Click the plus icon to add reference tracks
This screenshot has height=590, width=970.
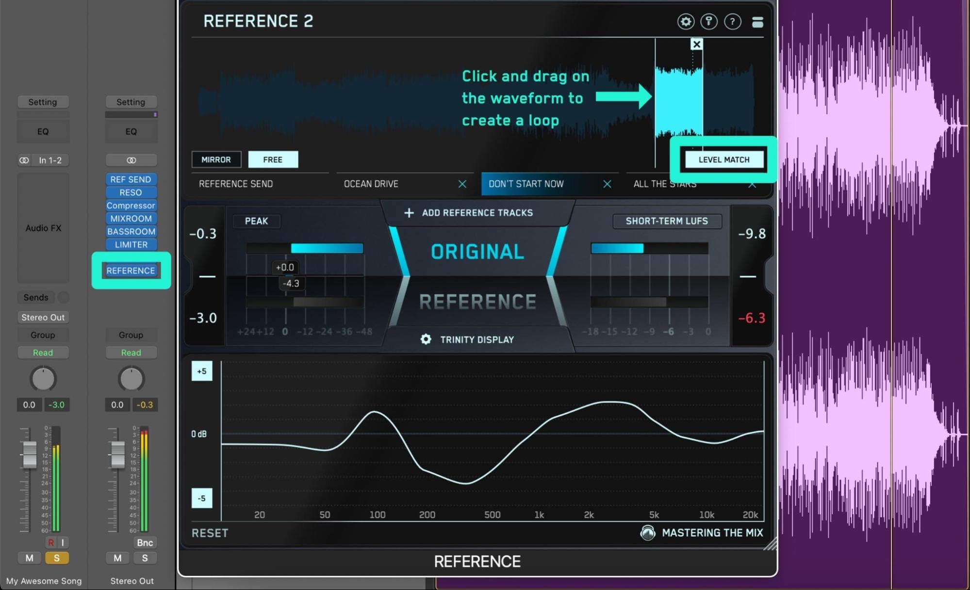tap(409, 213)
